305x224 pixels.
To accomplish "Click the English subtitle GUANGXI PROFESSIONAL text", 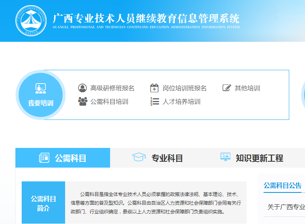I will click(146, 27).
